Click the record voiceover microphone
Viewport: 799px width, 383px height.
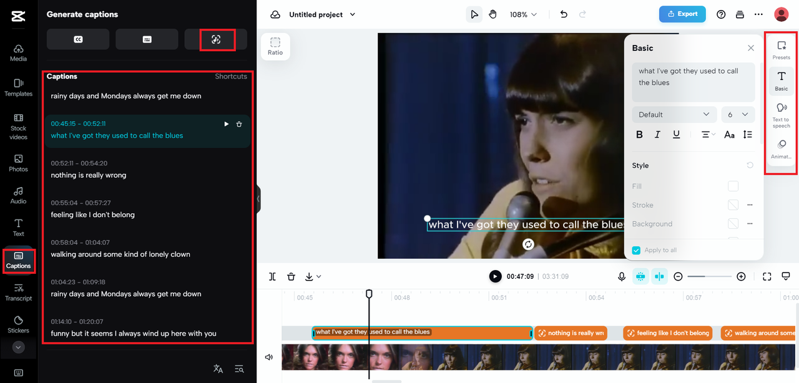622,276
